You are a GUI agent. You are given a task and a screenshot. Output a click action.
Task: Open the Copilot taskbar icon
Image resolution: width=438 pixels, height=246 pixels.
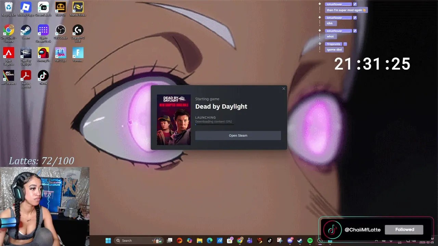click(x=190, y=241)
